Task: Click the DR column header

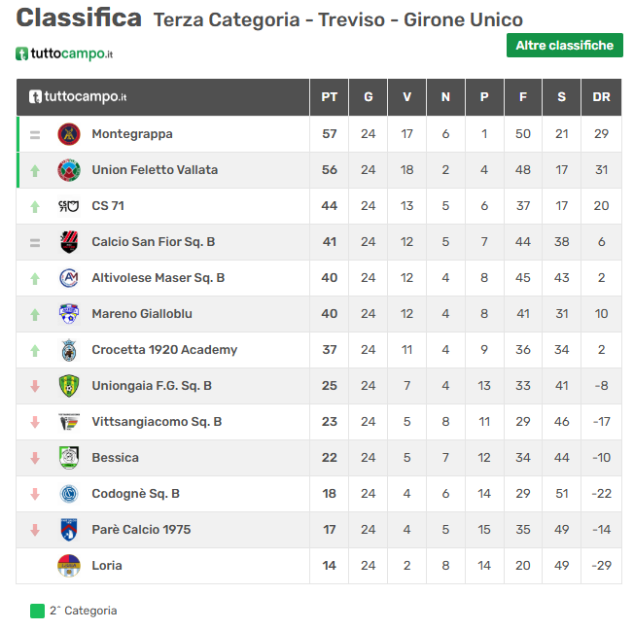Action: (601, 97)
